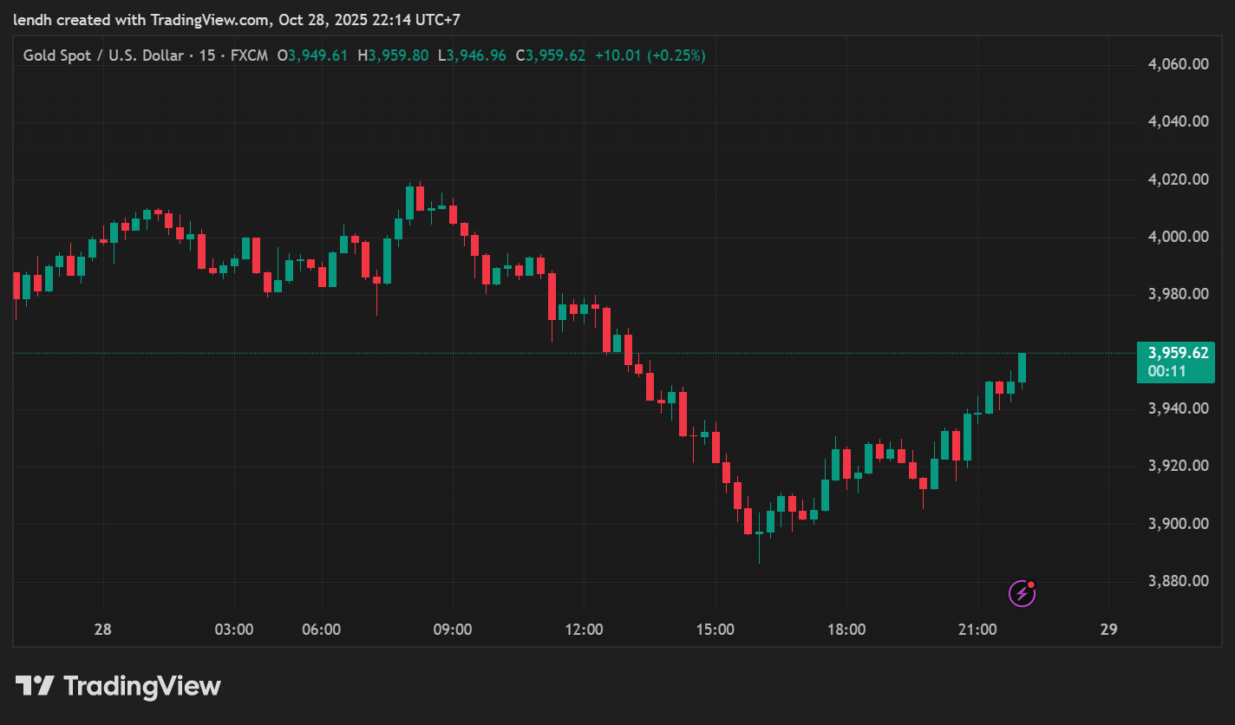Click the high value H3,959.80
Image resolution: width=1235 pixels, height=725 pixels.
(x=393, y=56)
